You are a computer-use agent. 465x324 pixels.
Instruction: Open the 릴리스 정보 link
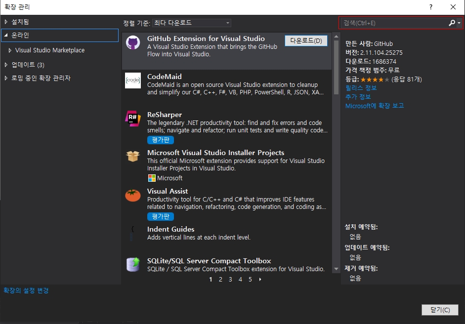click(x=361, y=88)
